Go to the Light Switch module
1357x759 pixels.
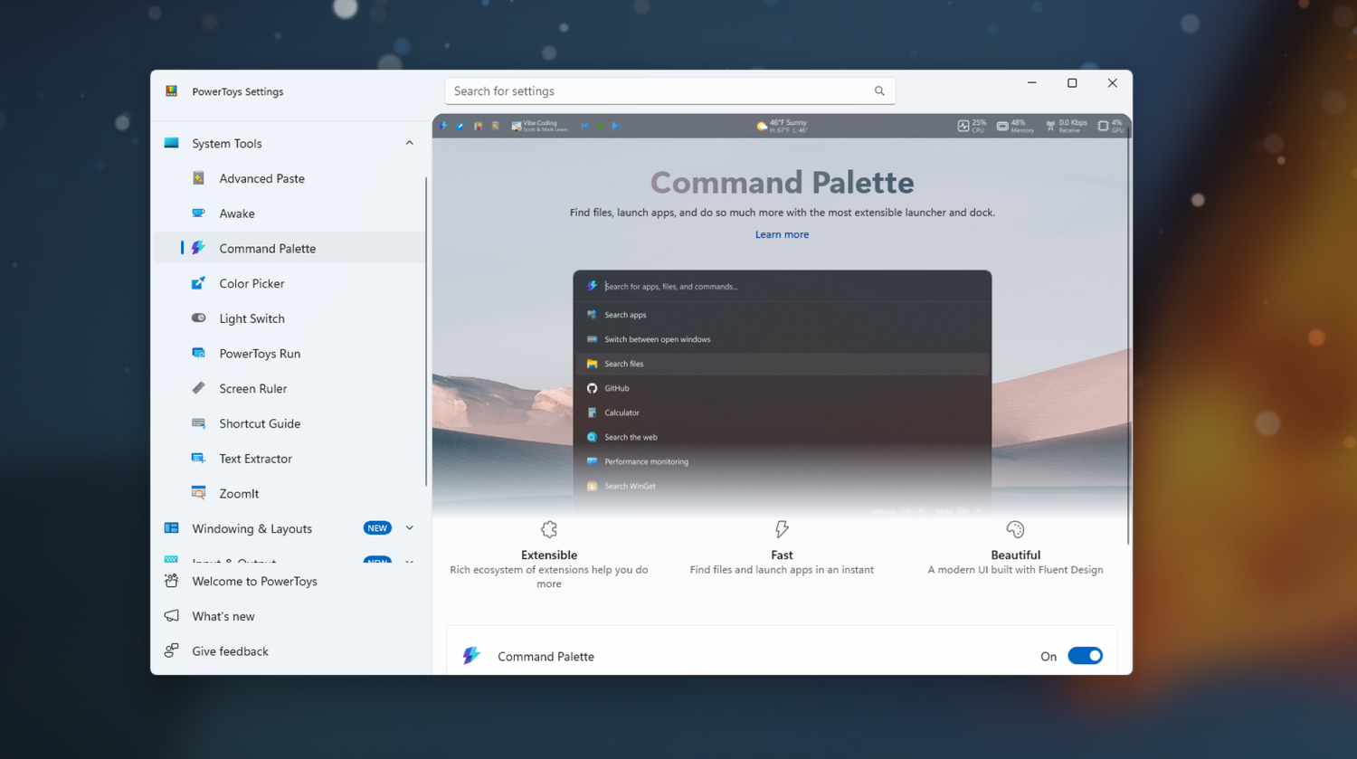click(289, 318)
